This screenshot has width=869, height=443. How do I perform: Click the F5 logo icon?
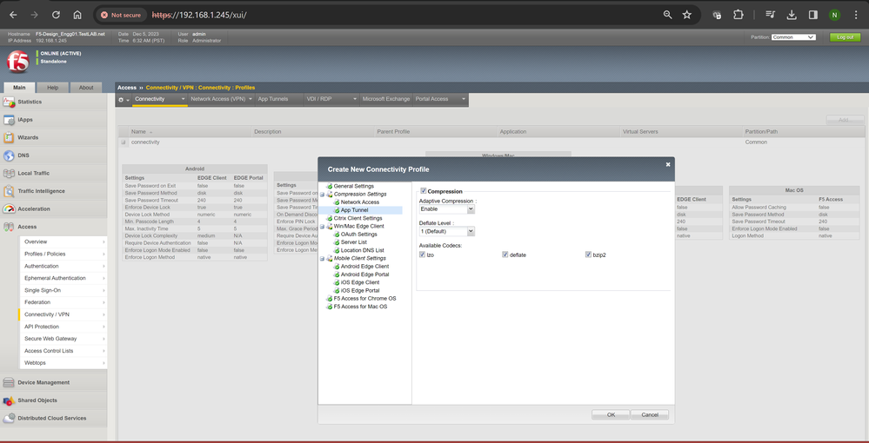(17, 61)
